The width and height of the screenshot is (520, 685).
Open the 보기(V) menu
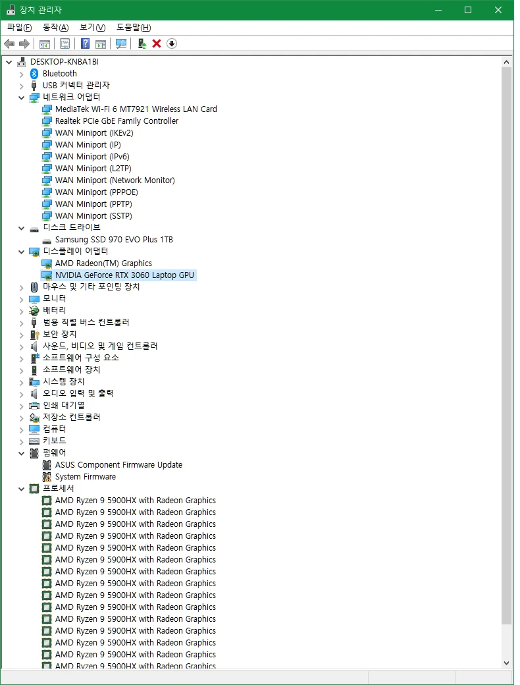(92, 28)
